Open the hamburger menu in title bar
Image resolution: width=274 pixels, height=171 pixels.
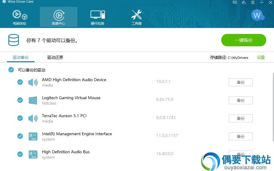coord(253,2)
